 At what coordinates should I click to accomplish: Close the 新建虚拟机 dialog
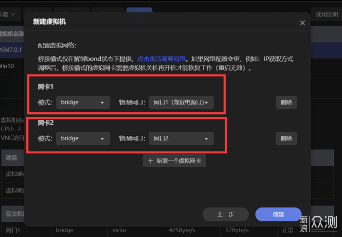302,23
